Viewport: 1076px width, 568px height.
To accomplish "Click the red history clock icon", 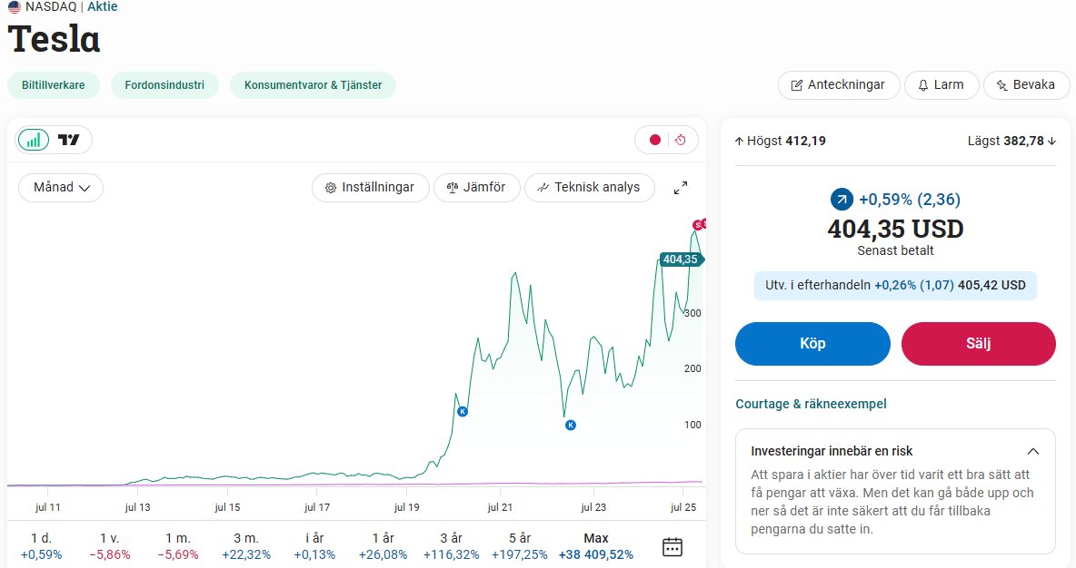I will point(680,140).
